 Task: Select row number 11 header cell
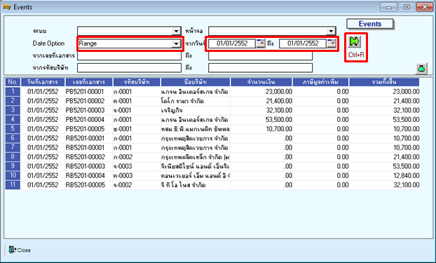(13, 184)
